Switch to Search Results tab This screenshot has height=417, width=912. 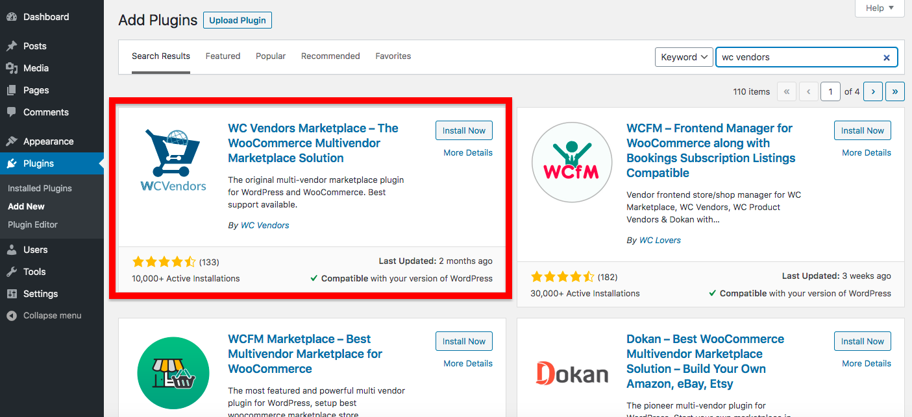tap(161, 56)
